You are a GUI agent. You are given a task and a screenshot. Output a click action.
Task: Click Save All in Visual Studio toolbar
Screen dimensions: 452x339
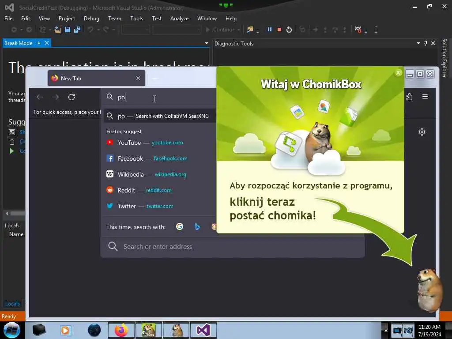tap(77, 30)
